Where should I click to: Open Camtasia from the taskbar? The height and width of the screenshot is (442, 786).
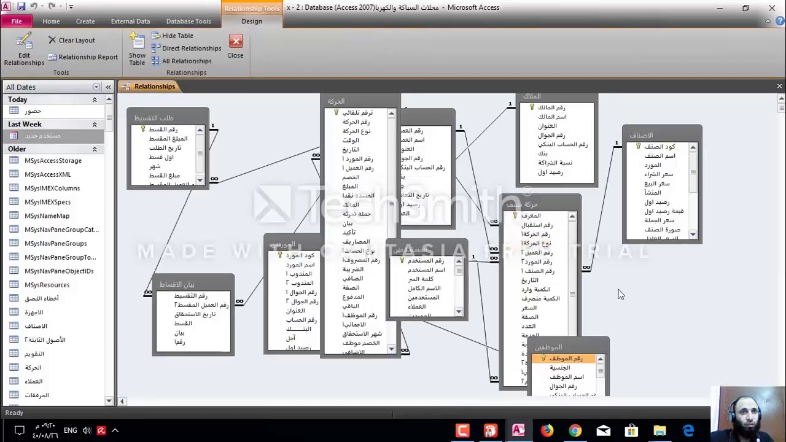pos(462,430)
